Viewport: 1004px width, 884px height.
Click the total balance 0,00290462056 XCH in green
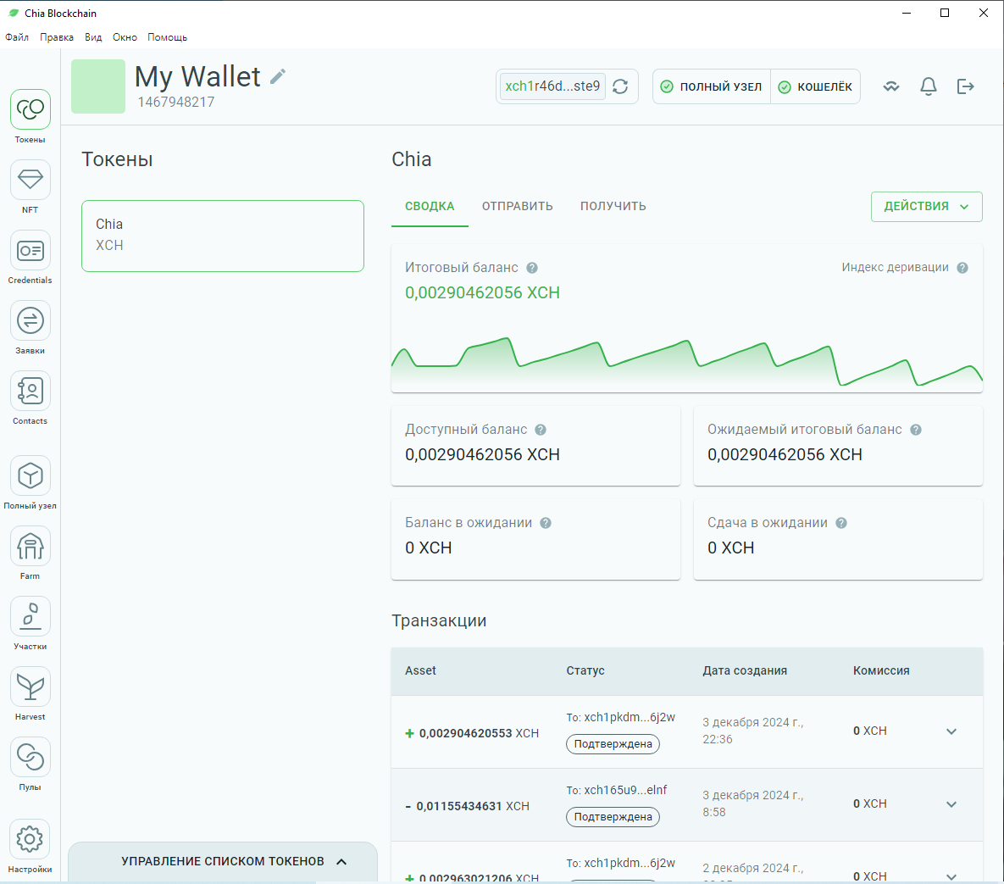(x=482, y=292)
